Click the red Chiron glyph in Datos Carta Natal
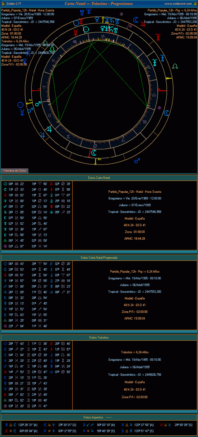 (x=51, y=184)
